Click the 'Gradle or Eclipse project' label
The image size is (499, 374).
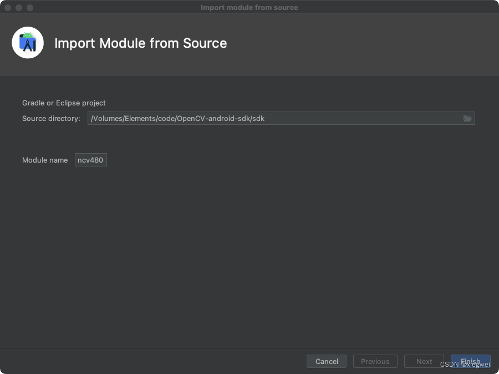point(64,103)
